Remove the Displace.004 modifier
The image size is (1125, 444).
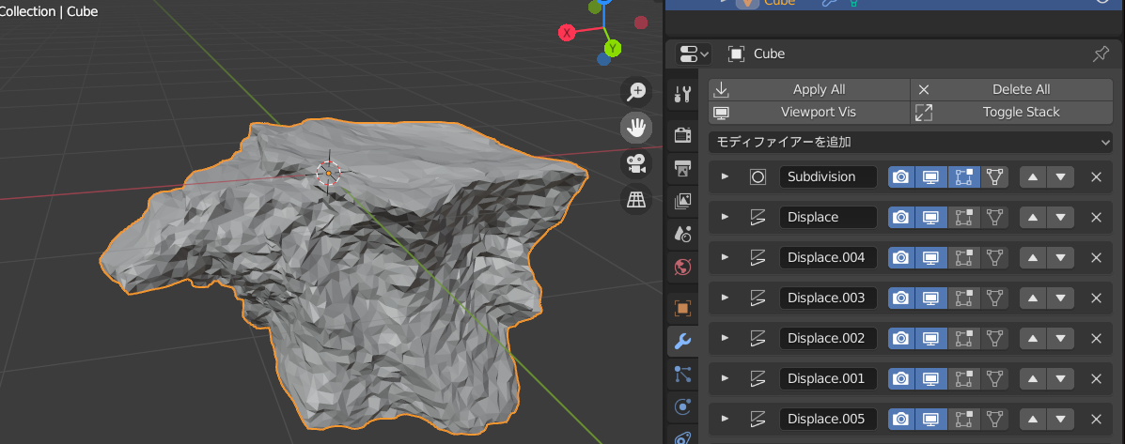click(x=1096, y=257)
